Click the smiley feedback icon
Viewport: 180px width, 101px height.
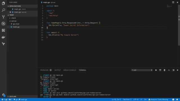[173, 100]
